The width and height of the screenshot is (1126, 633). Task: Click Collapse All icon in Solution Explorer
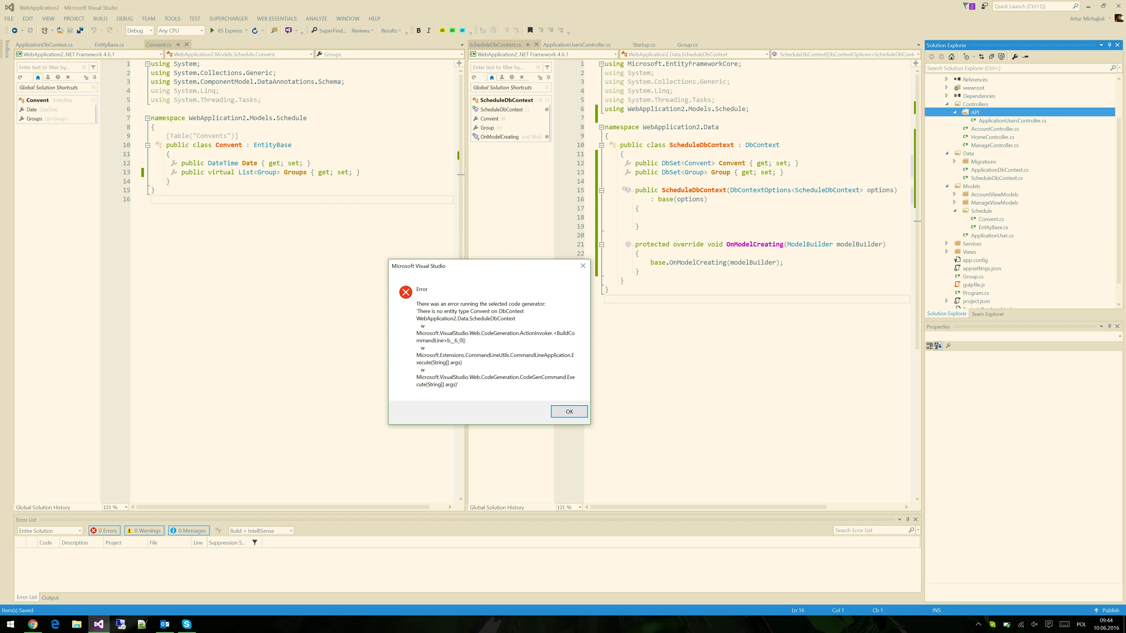991,57
